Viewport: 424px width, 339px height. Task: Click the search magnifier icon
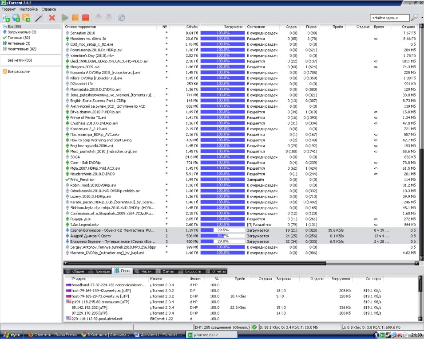click(x=414, y=18)
